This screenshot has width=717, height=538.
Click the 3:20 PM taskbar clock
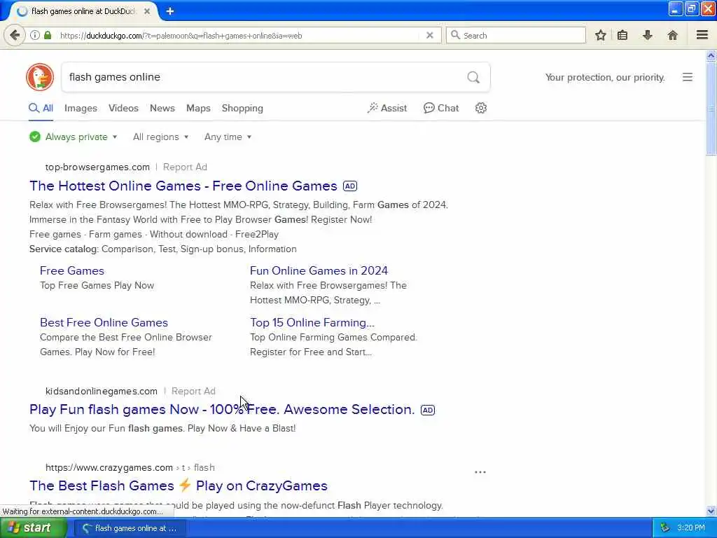[x=691, y=527]
